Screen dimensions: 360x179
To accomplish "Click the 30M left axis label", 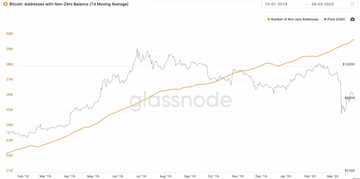I will [10, 34].
